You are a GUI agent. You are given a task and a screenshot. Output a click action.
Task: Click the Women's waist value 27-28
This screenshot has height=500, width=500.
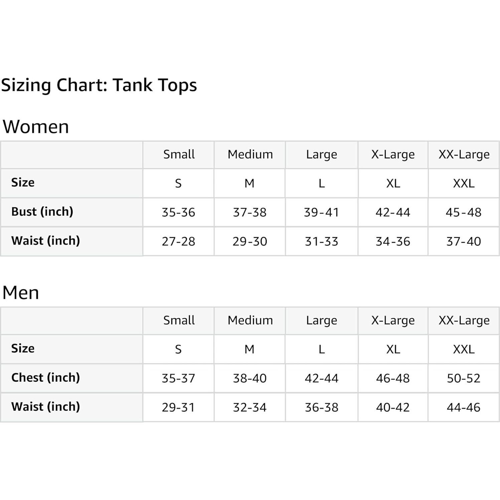(x=178, y=241)
